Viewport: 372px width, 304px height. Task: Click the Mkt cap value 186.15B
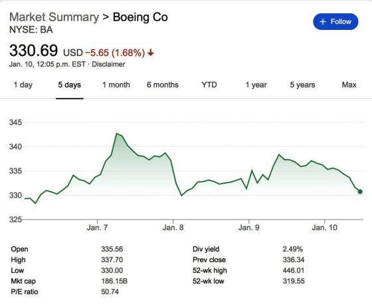[x=114, y=281]
